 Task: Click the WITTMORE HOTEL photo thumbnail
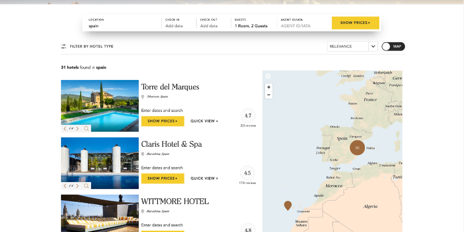100,213
